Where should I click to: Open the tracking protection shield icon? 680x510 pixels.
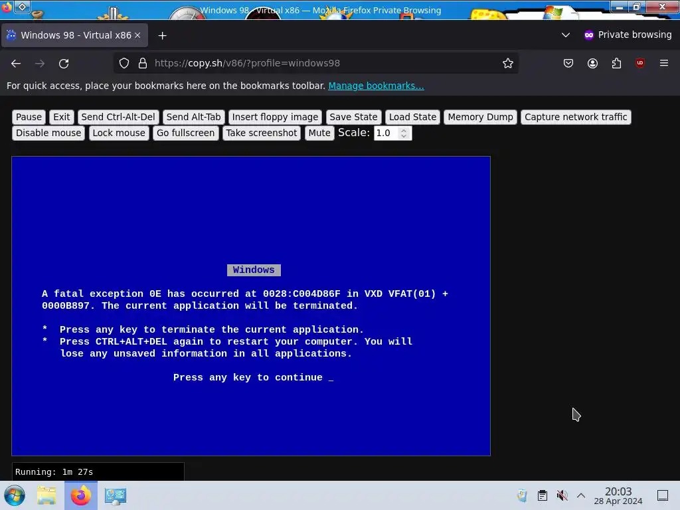124,63
